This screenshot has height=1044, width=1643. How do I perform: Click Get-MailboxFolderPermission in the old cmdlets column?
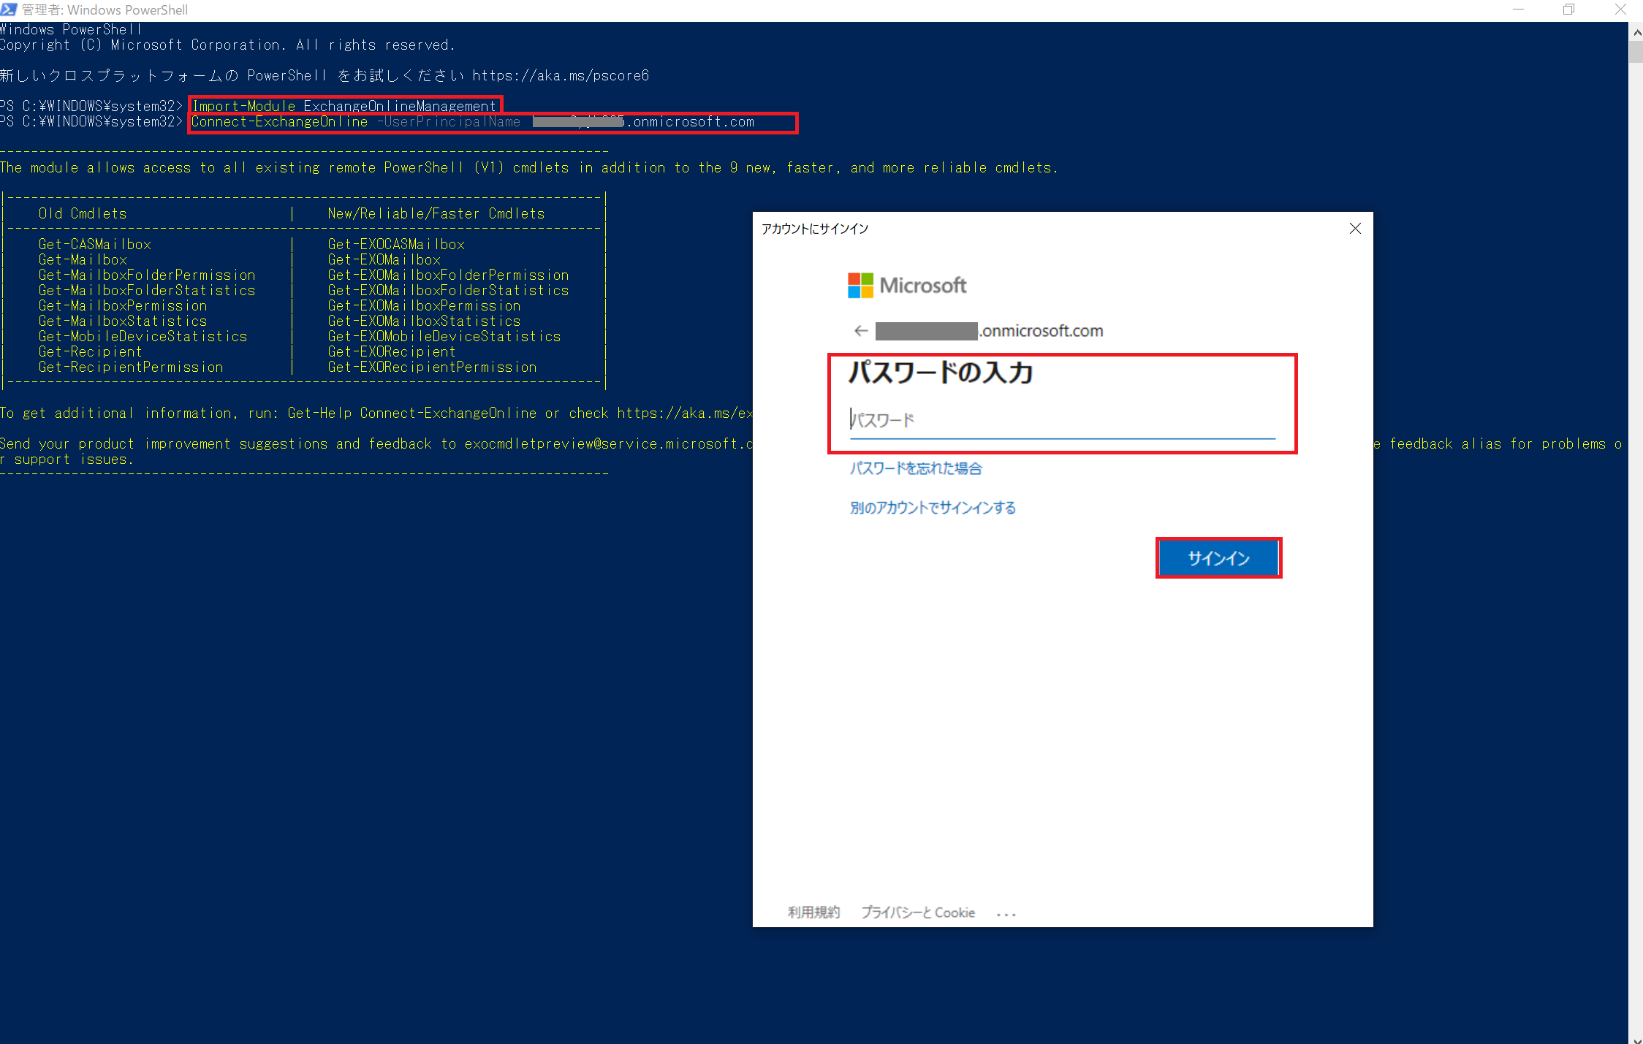coord(147,275)
